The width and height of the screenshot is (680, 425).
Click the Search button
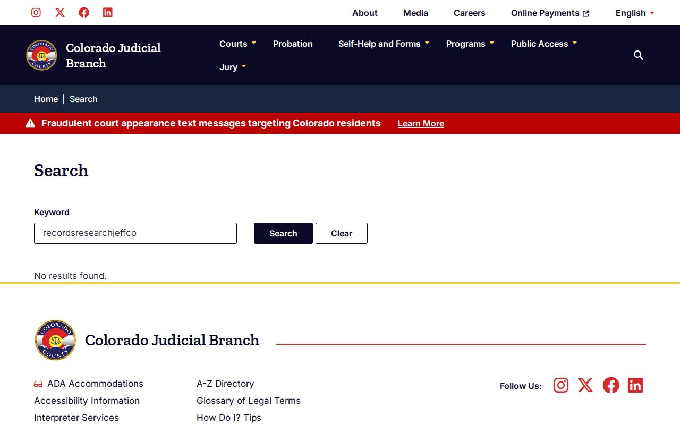click(x=283, y=233)
